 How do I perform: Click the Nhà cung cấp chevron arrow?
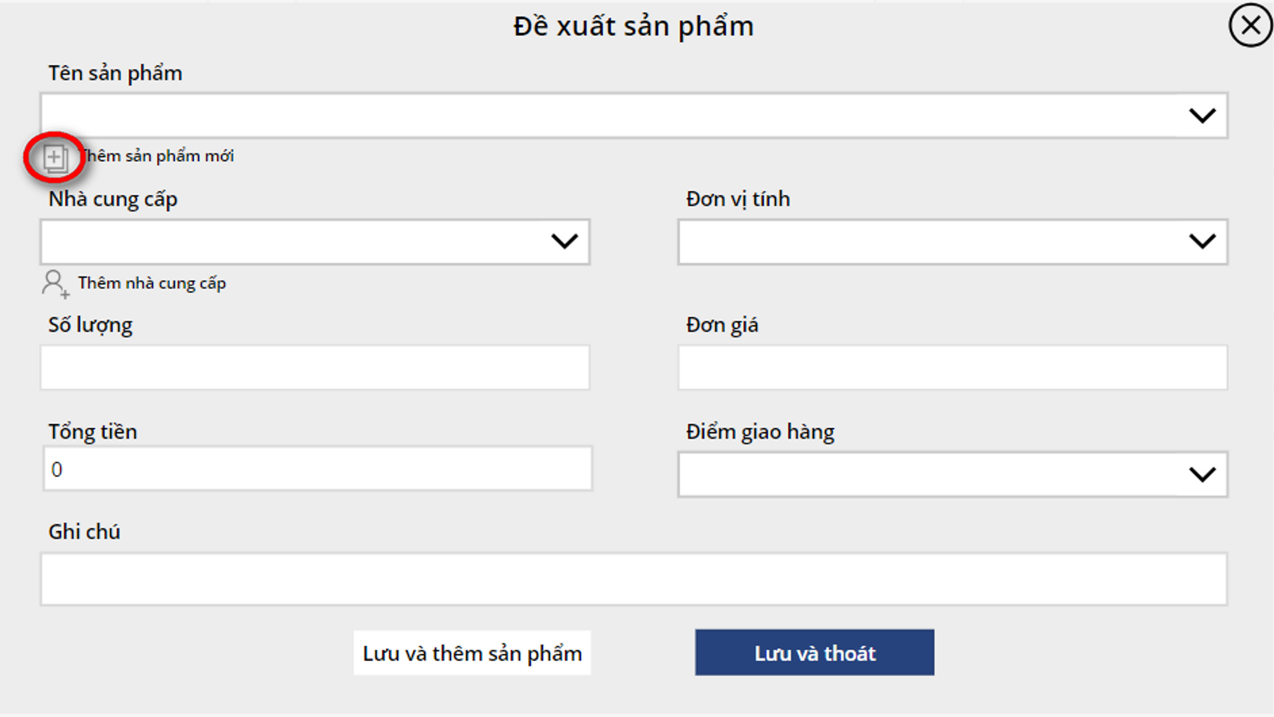click(564, 242)
